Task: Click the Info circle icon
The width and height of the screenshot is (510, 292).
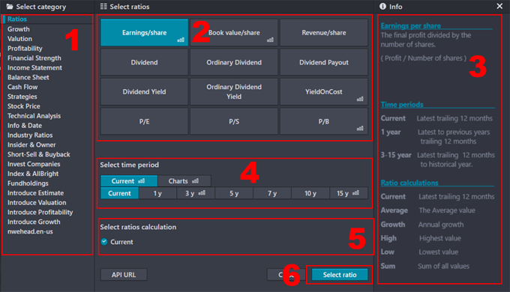Action: [x=382, y=6]
